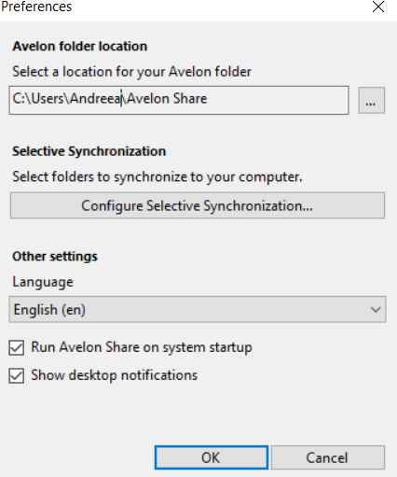Click the Preferences title bar text
Viewport: 397px width, 477px height.
[36, 7]
